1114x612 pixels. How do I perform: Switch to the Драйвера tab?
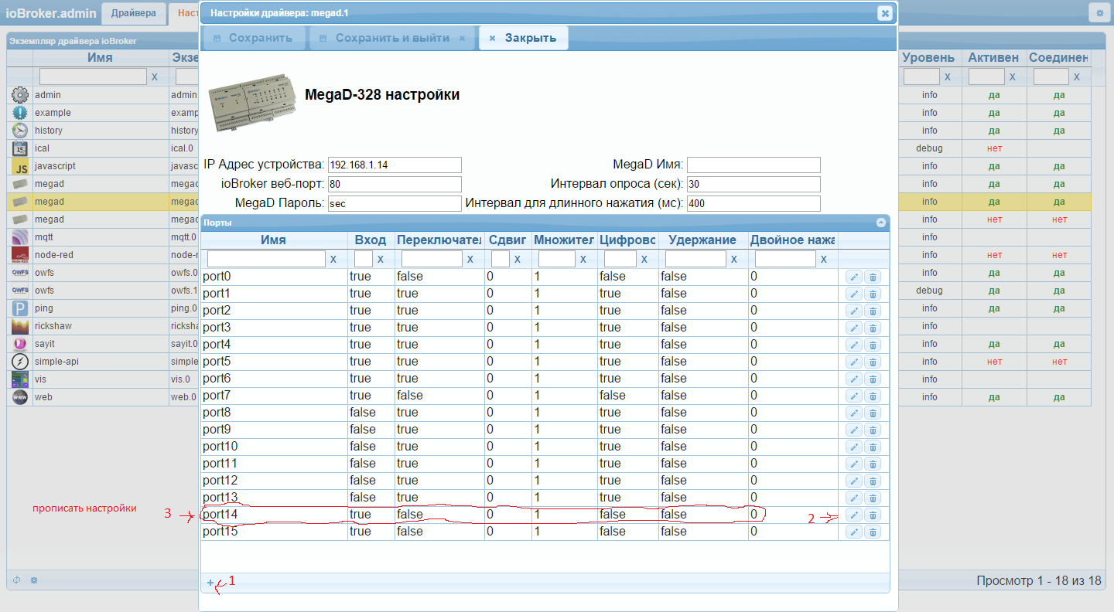(134, 13)
